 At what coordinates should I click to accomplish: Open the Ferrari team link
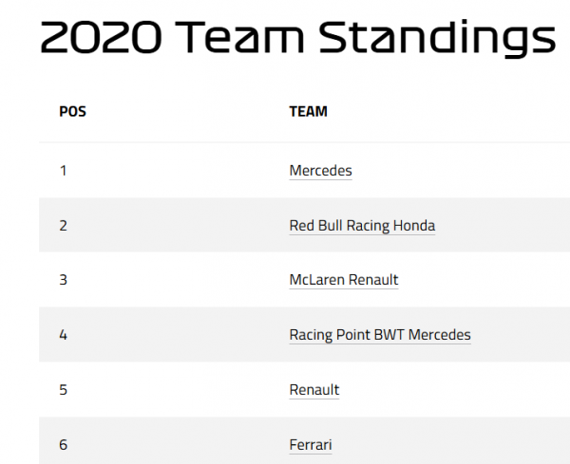[311, 445]
